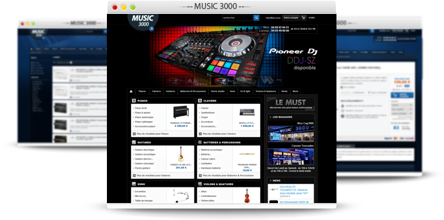
Task: Open the Violons & Quatuors navigation tab
Action: tap(266, 91)
